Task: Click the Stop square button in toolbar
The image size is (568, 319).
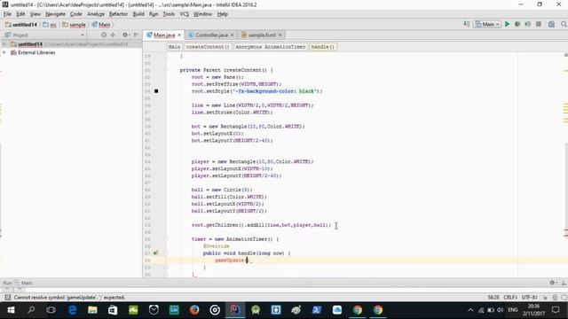Action: click(x=539, y=24)
